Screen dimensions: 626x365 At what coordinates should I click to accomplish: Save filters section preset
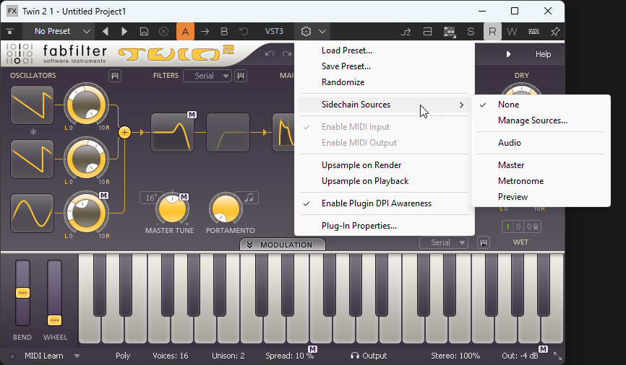click(240, 76)
